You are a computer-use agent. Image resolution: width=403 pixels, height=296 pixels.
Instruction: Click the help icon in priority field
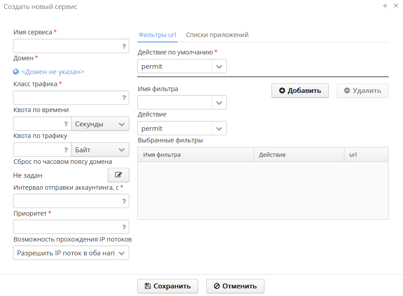pos(124,227)
